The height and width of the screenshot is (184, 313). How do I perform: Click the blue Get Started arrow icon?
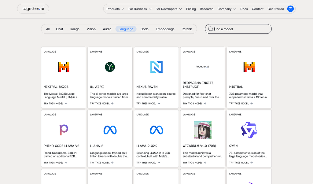tap(290, 9)
